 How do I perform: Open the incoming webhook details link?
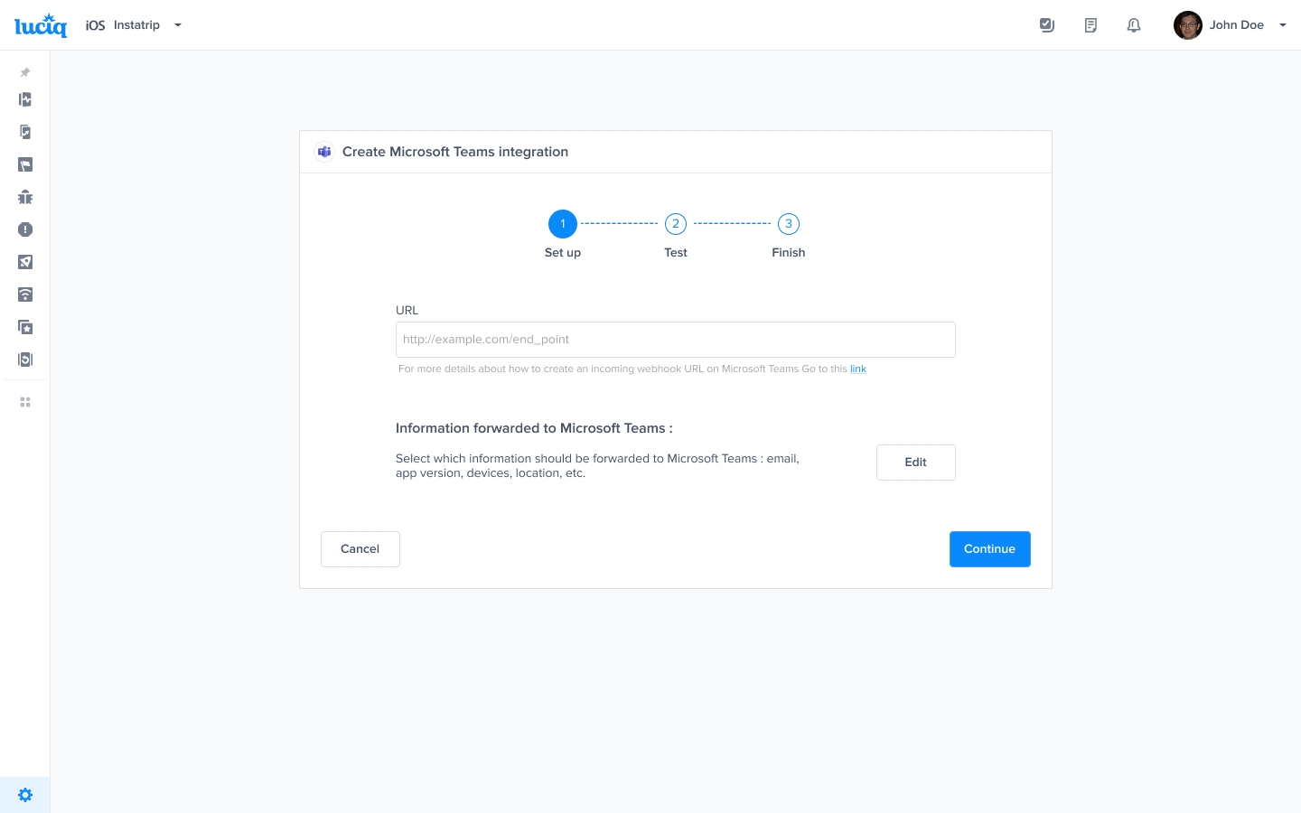click(x=857, y=369)
